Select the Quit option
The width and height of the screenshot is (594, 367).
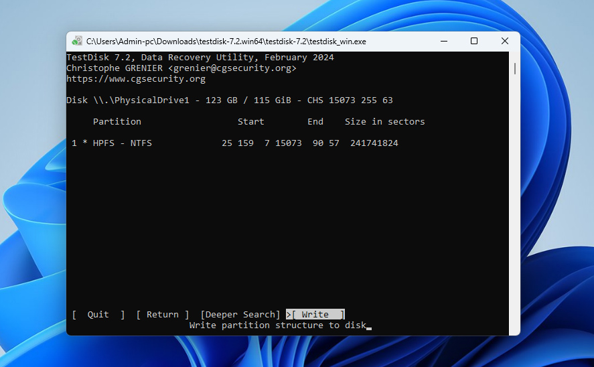pos(98,314)
